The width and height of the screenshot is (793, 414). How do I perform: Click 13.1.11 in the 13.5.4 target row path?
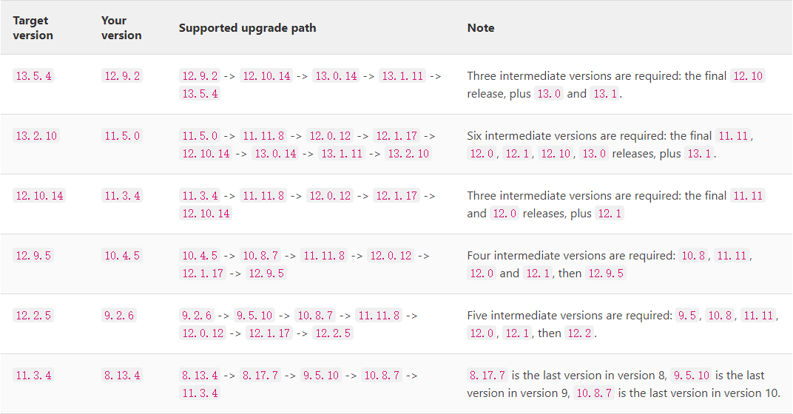click(402, 76)
